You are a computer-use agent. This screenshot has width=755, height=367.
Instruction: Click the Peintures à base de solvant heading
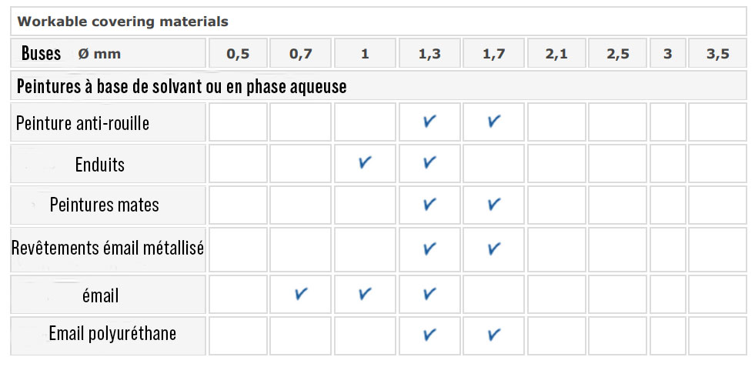coord(182,86)
